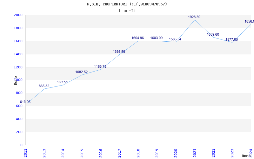This screenshot has height=159, width=254.
Task: Click the Anno x-axis title
Action: [246, 156]
